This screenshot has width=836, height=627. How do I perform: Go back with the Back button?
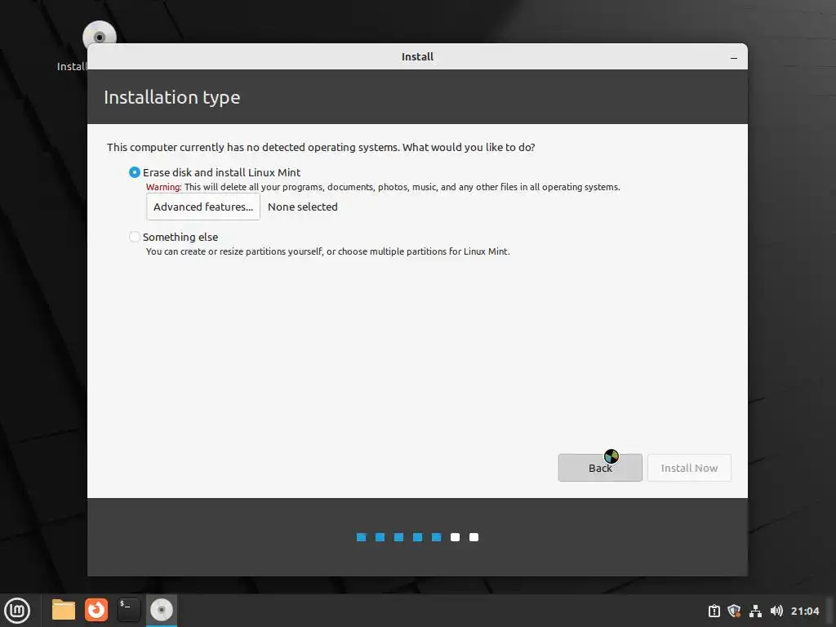(x=600, y=468)
